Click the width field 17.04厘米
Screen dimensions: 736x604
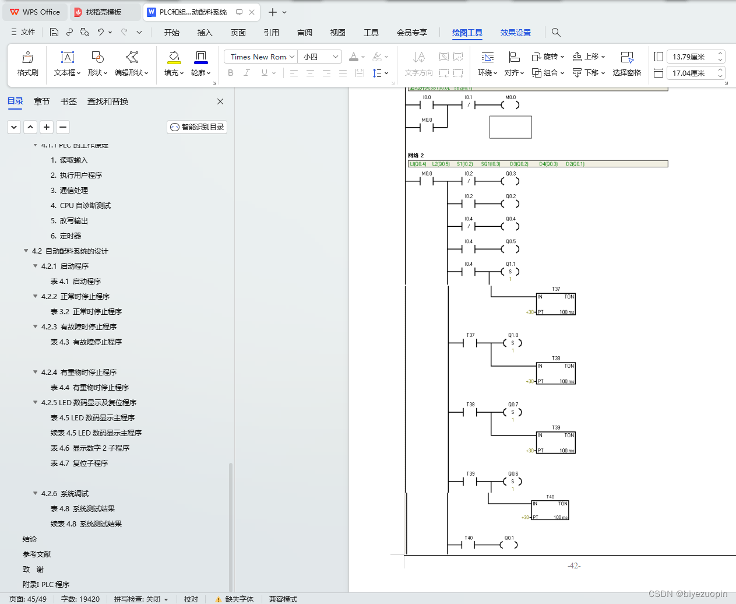(691, 73)
